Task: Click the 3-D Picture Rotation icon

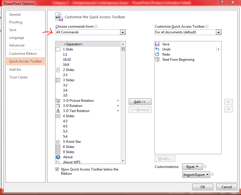Action: click(58, 101)
